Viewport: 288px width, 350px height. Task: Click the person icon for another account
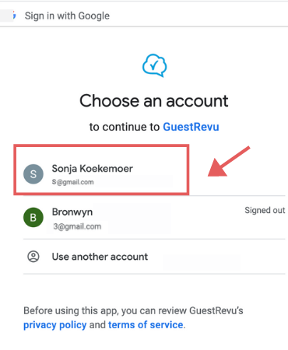coord(33,257)
